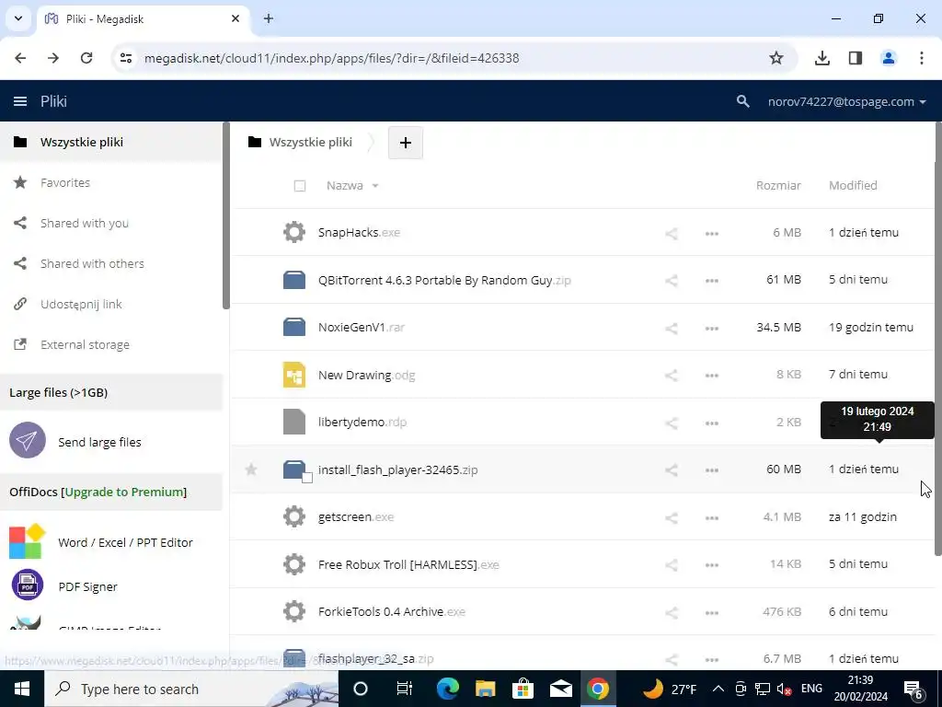This screenshot has width=942, height=707.
Task: Click Upgrade to Premium link
Action: coord(125,492)
